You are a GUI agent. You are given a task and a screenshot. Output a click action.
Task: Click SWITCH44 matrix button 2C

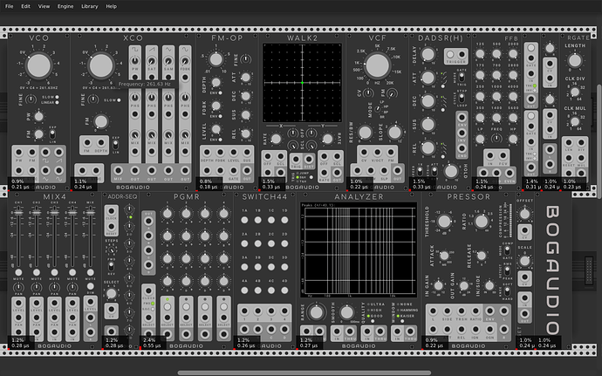tap(271, 243)
